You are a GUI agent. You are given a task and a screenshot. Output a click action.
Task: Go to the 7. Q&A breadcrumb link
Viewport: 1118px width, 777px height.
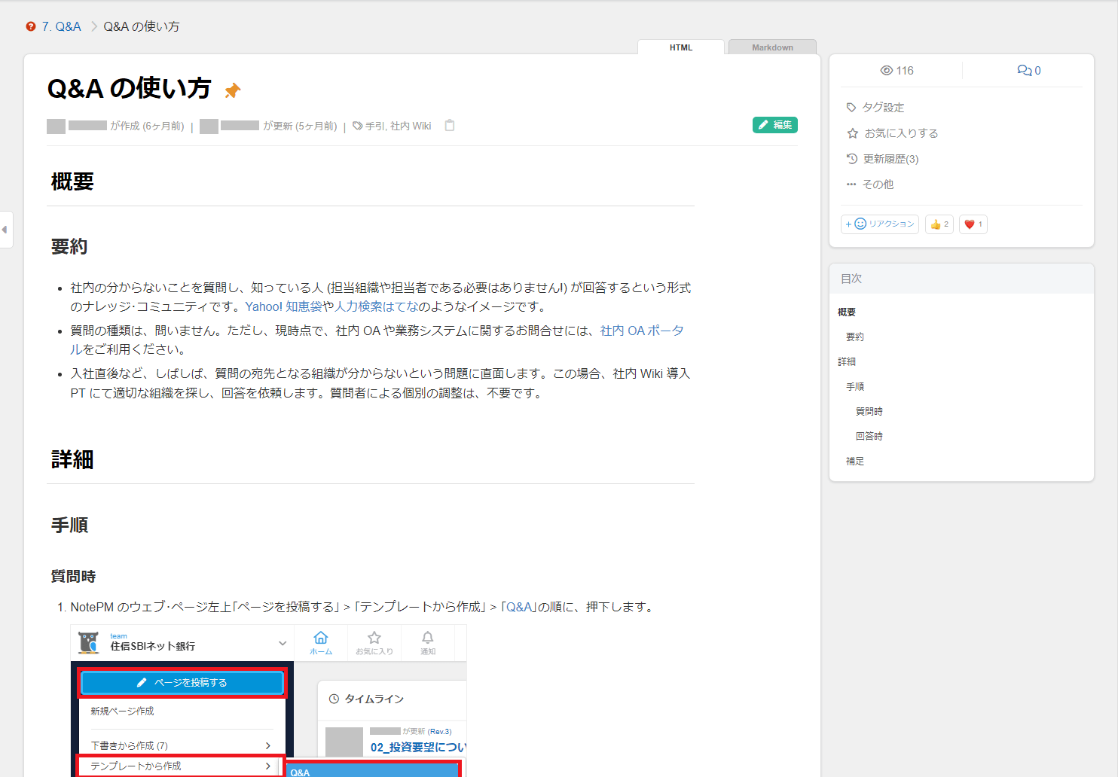pos(61,26)
